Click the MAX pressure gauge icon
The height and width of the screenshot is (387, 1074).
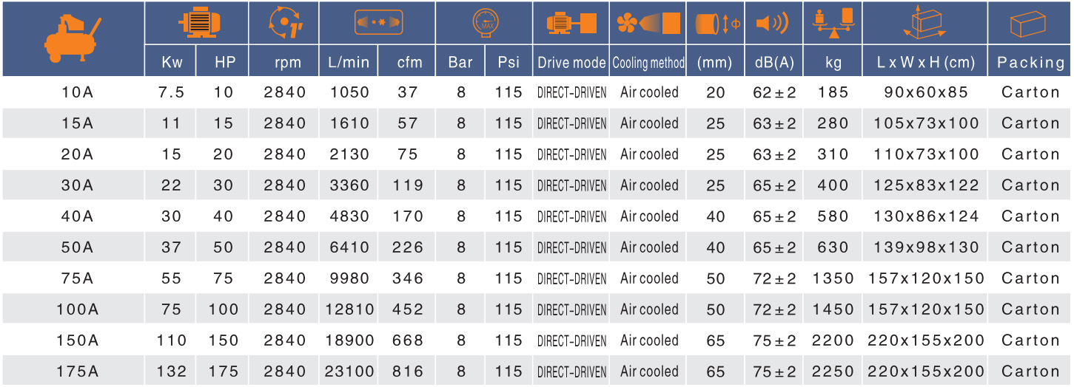(484, 24)
